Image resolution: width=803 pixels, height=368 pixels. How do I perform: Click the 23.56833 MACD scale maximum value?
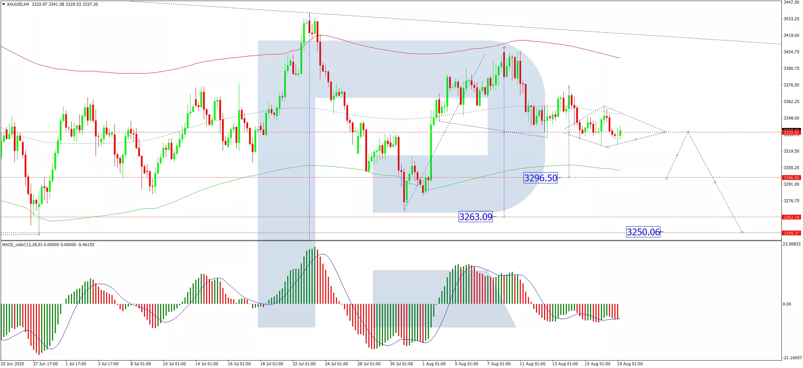click(791, 244)
